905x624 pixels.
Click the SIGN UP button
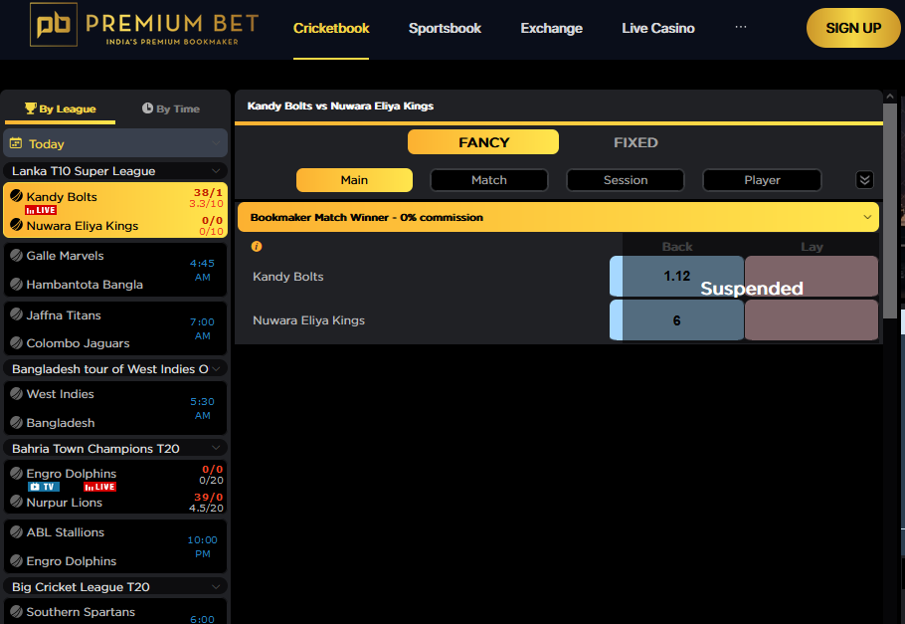coord(852,28)
